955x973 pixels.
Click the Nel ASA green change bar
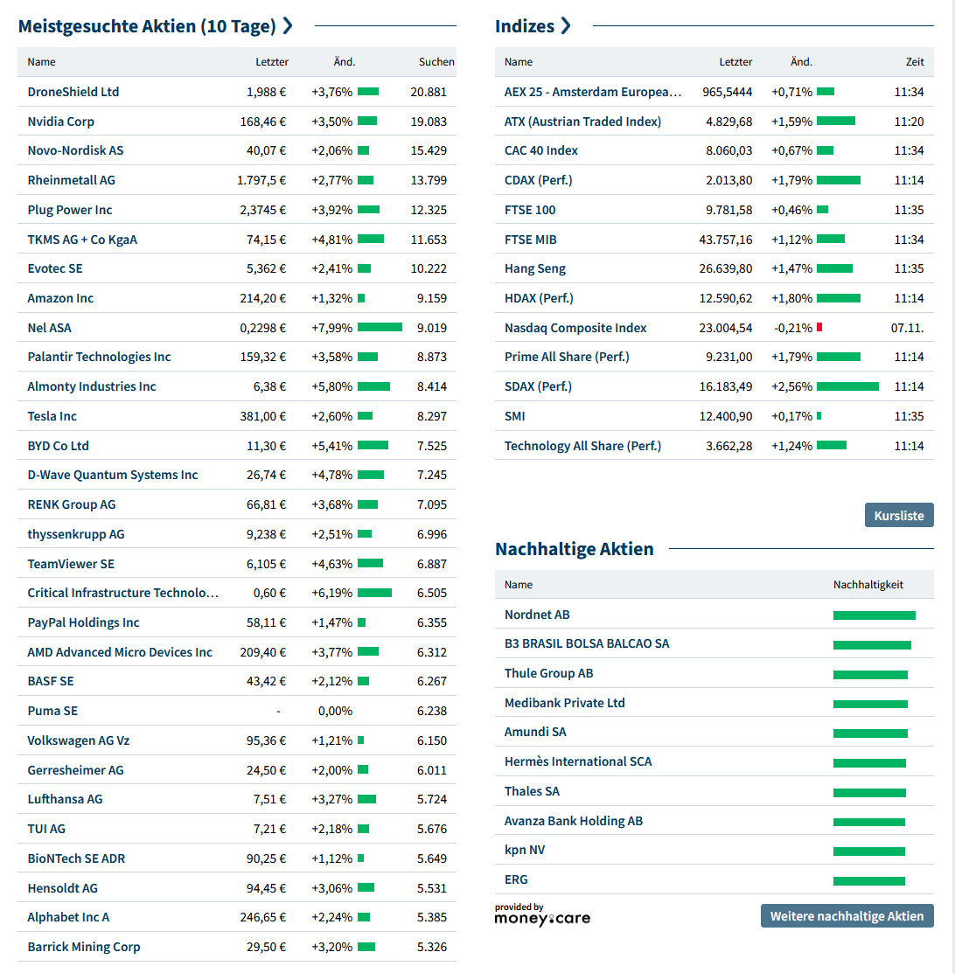380,328
